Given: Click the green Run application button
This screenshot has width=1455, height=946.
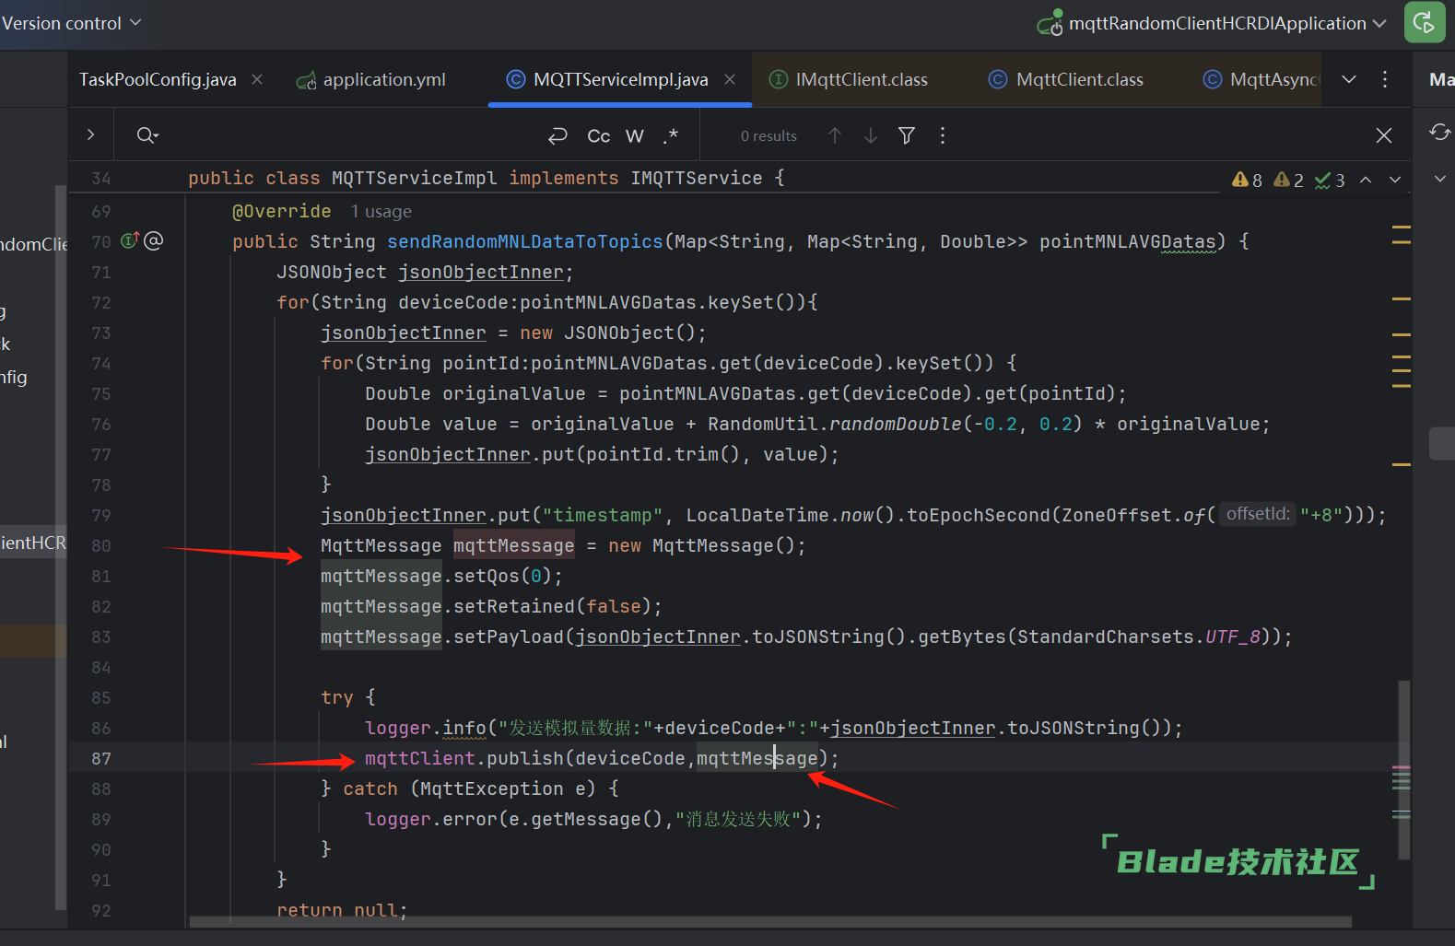Looking at the screenshot, I should [1424, 22].
